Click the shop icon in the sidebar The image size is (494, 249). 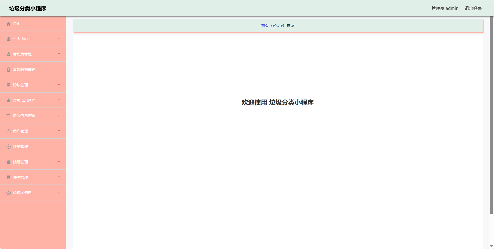tap(8, 177)
